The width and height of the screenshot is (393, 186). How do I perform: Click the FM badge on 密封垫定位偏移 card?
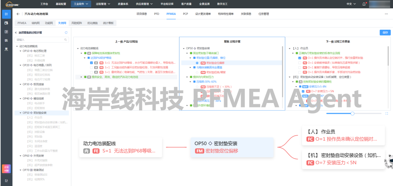(x=199, y=151)
